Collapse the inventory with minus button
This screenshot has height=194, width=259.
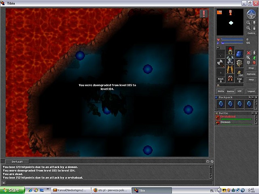218,48
